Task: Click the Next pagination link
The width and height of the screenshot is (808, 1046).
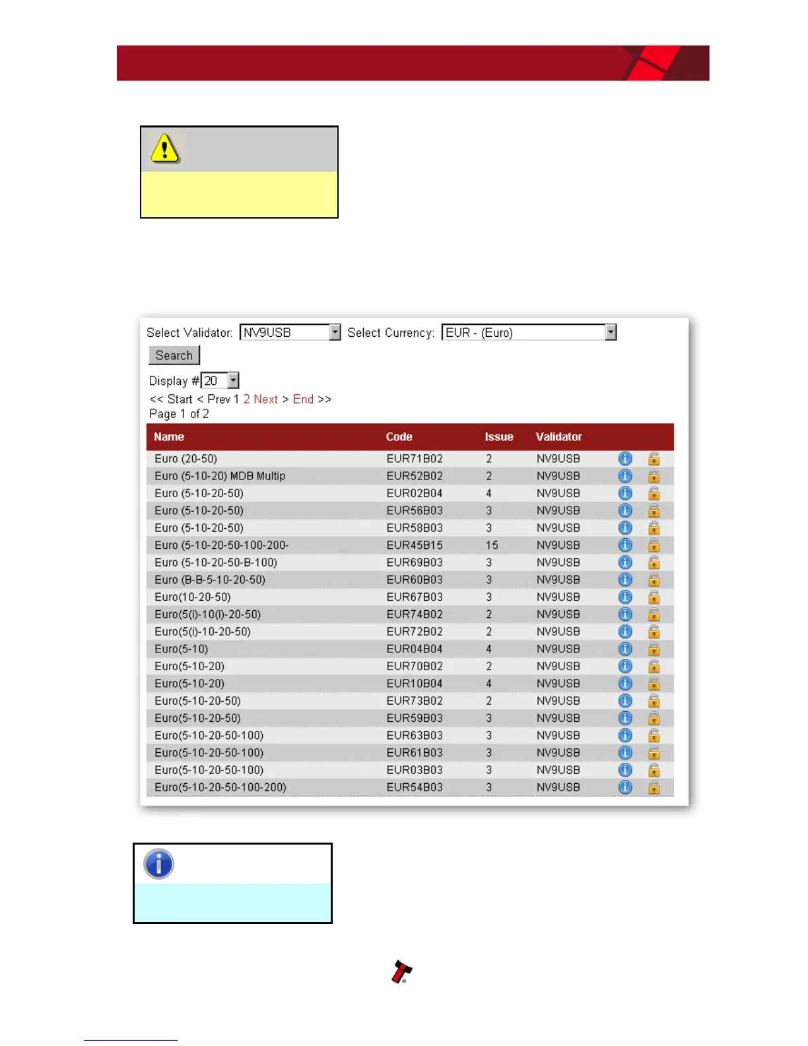Action: [x=265, y=399]
